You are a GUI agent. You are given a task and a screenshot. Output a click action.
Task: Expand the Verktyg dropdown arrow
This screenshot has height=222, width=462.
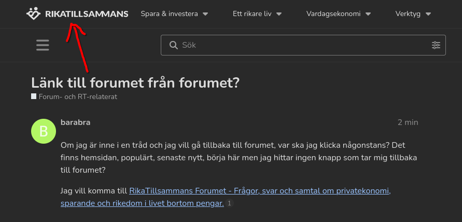click(428, 14)
